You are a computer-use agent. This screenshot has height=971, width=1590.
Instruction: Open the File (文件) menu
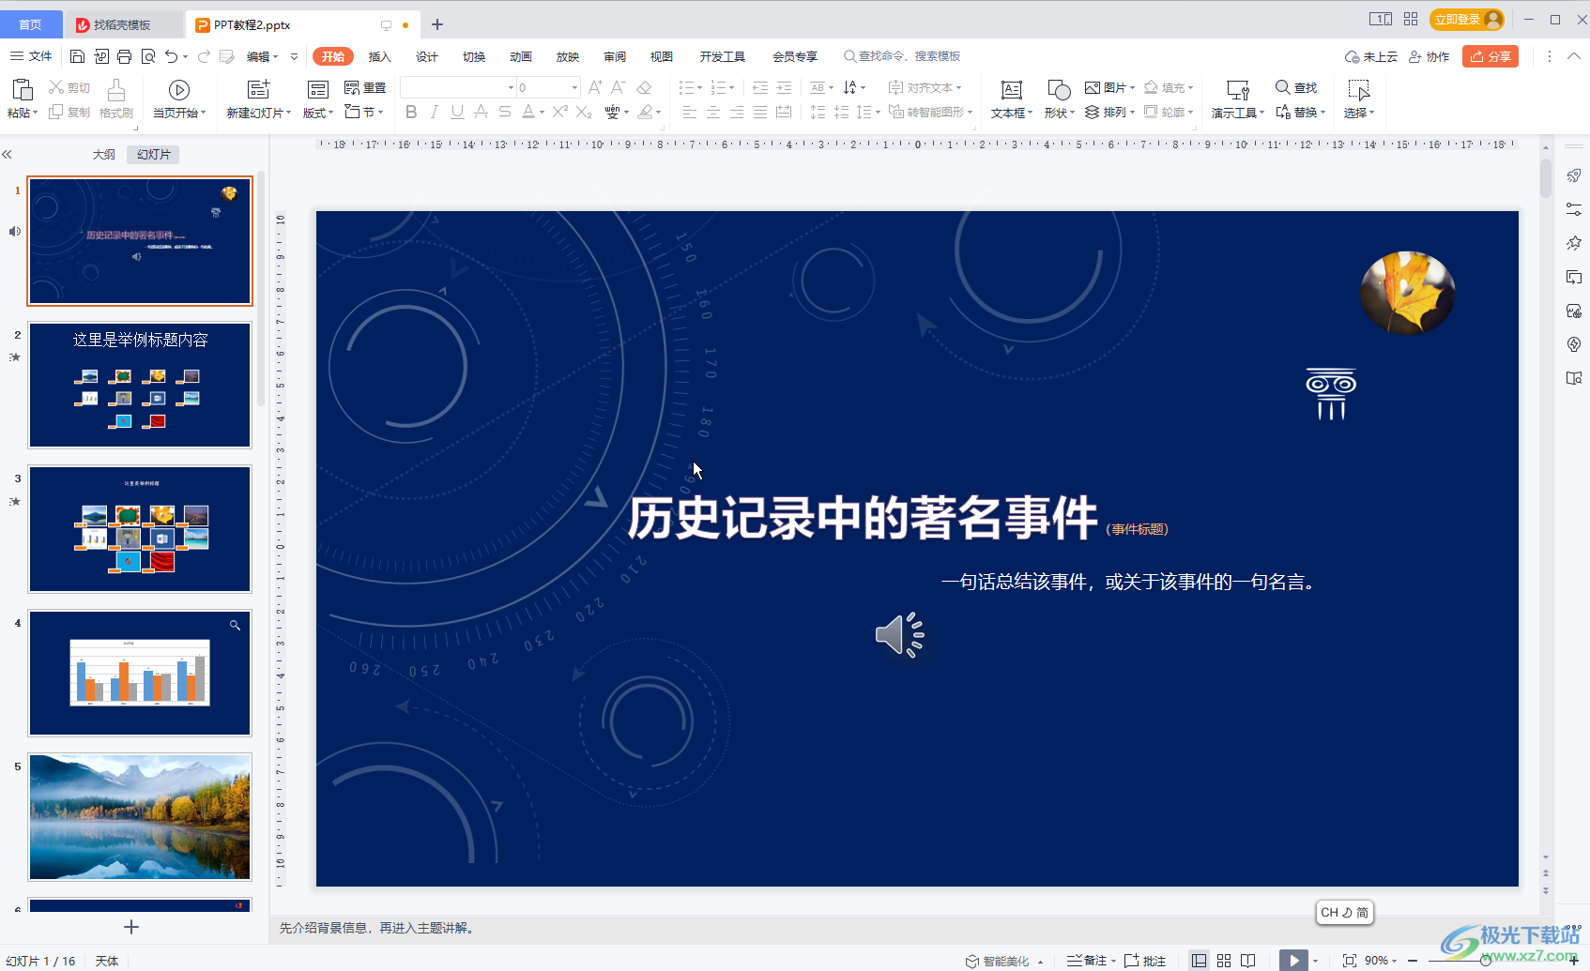(x=31, y=56)
